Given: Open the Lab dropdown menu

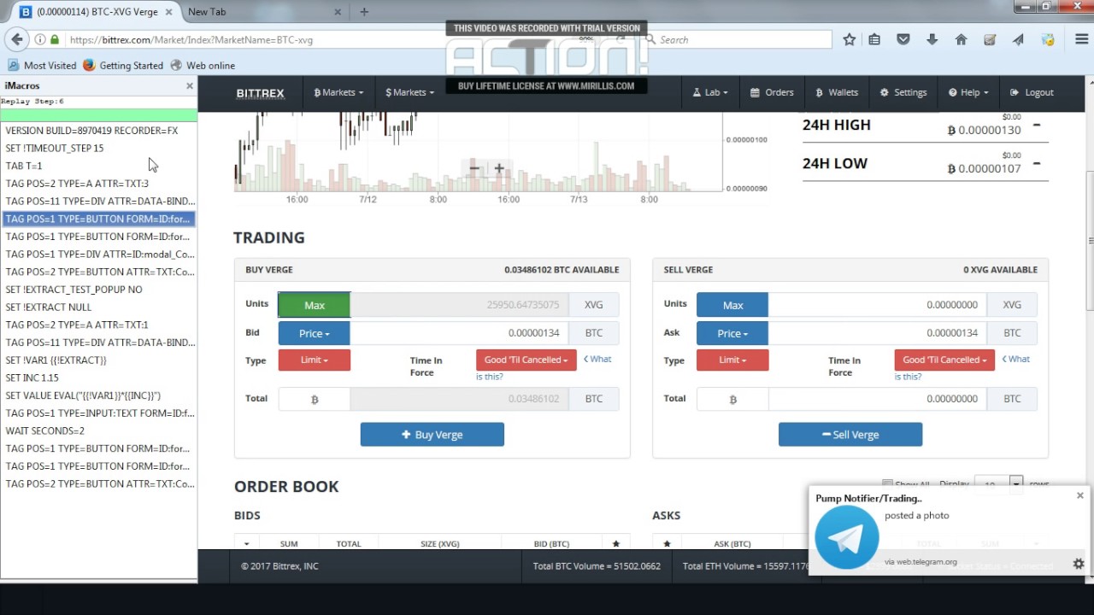Looking at the screenshot, I should tap(710, 92).
